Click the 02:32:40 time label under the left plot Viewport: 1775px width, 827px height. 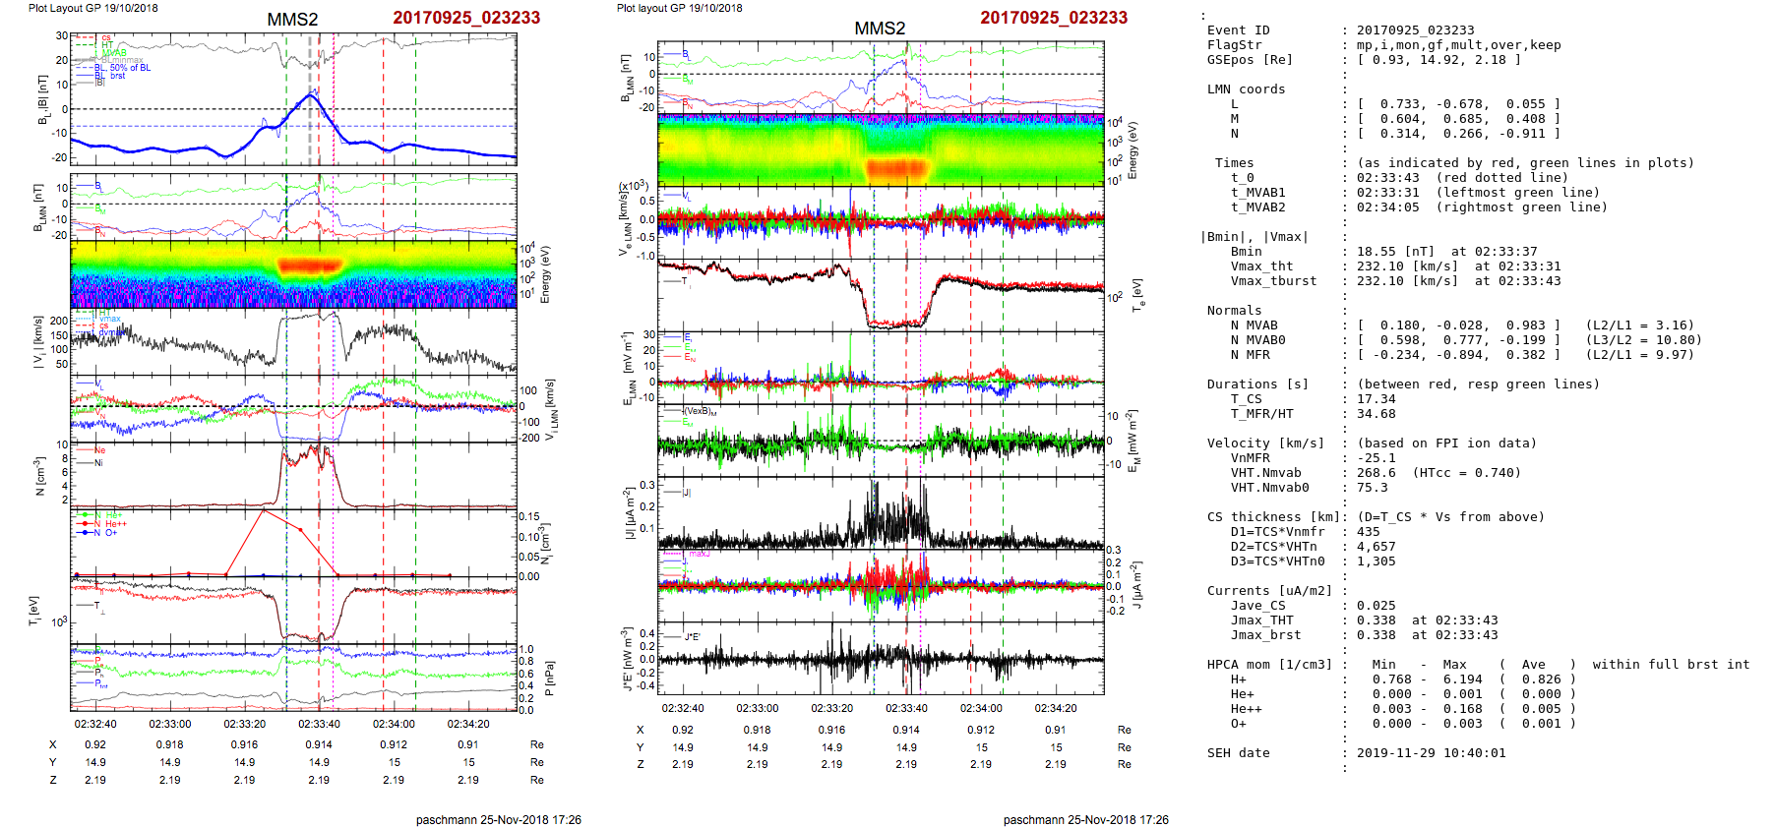(95, 724)
